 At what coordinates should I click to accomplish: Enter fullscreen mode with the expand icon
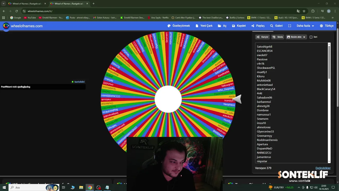(x=290, y=26)
